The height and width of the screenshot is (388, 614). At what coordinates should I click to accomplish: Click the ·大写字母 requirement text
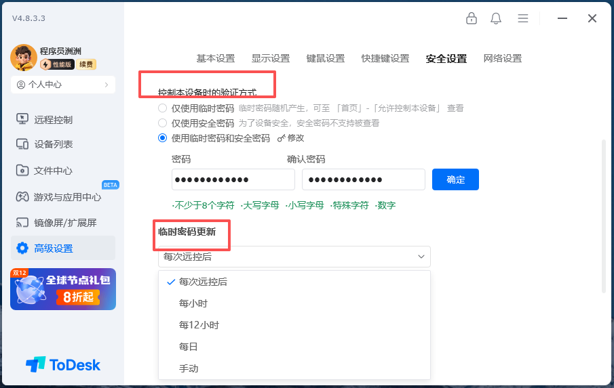pos(260,205)
